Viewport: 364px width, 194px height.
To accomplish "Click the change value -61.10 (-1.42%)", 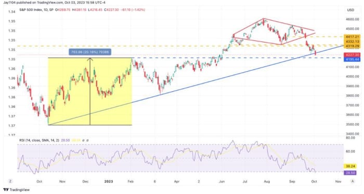I will pyautogui.click(x=133, y=10).
